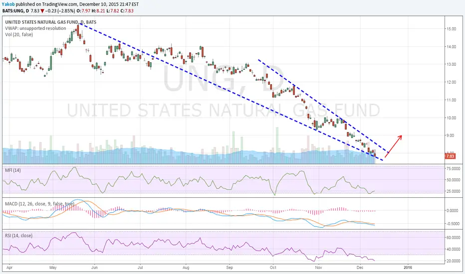Click the -0.23 (-2.85%) change value
This screenshot has width=465, height=274.
point(60,11)
